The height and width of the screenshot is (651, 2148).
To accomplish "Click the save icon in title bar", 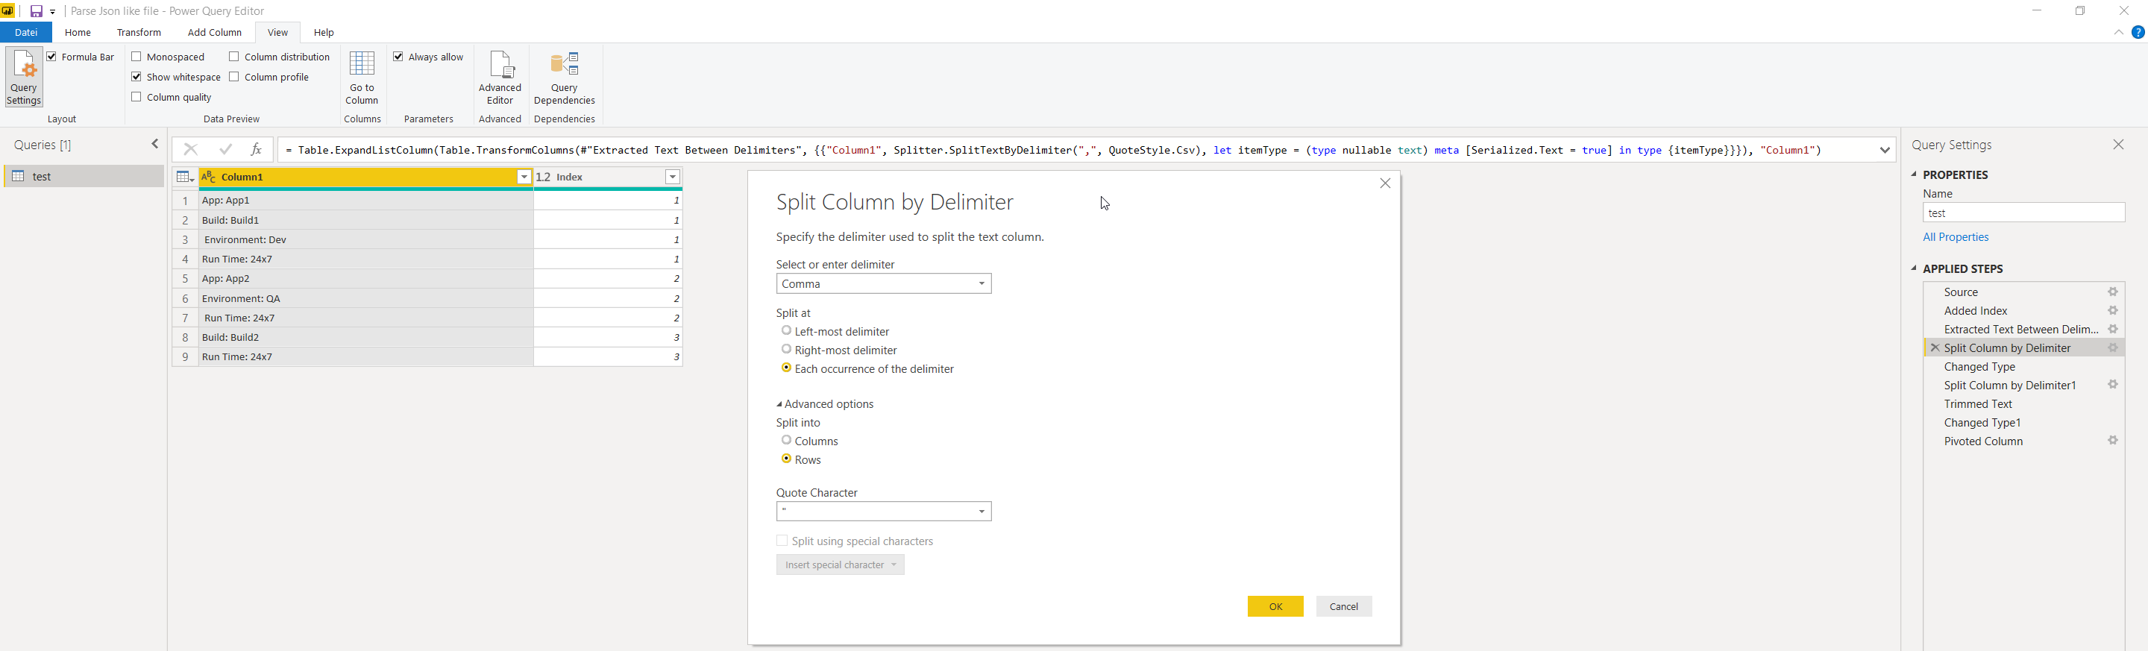I will tap(36, 11).
